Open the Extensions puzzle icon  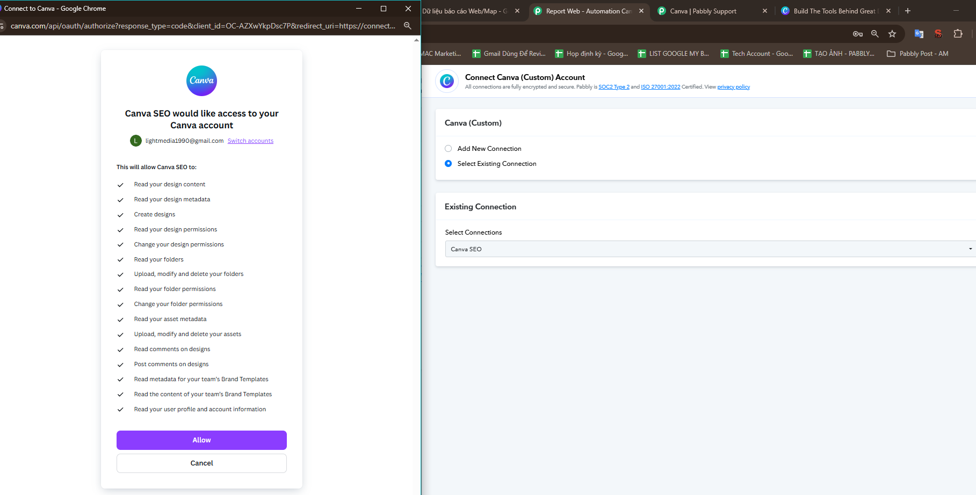(958, 34)
